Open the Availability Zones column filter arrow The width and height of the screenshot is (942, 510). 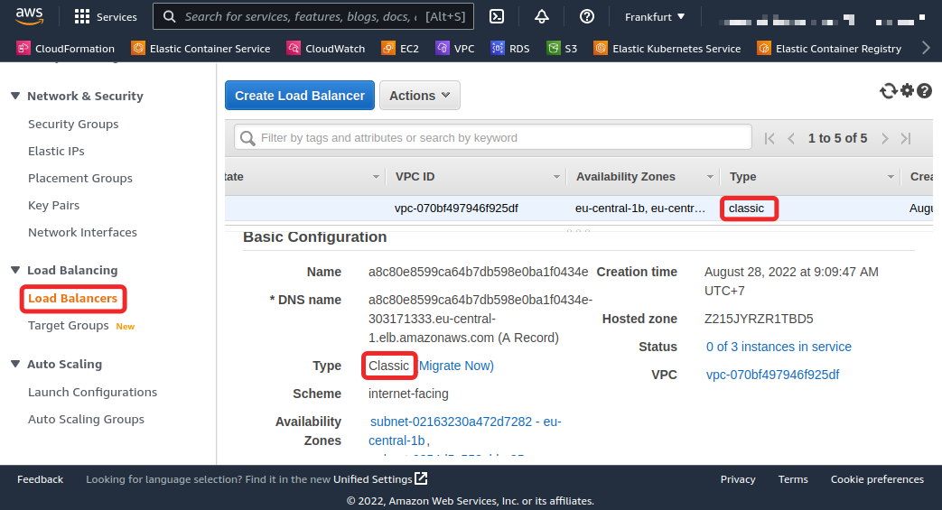(710, 177)
